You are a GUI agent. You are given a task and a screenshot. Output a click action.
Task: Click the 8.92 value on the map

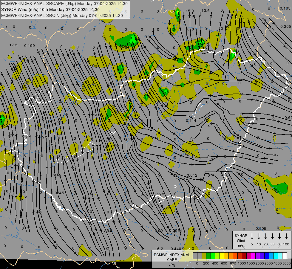pos(108,230)
